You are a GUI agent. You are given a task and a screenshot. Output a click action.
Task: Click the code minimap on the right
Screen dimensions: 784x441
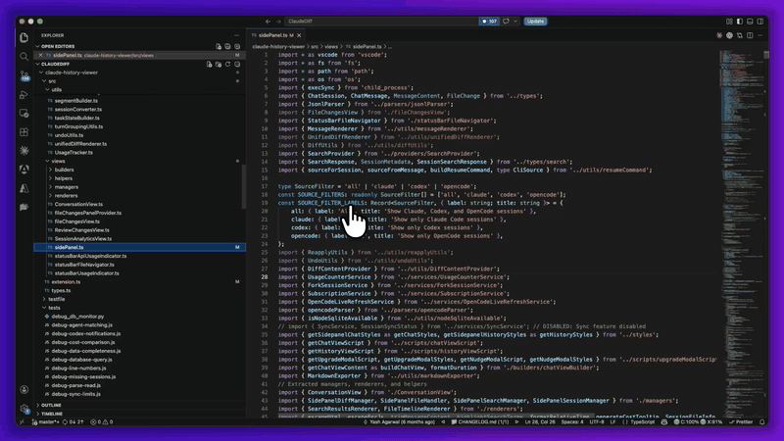coord(741,232)
